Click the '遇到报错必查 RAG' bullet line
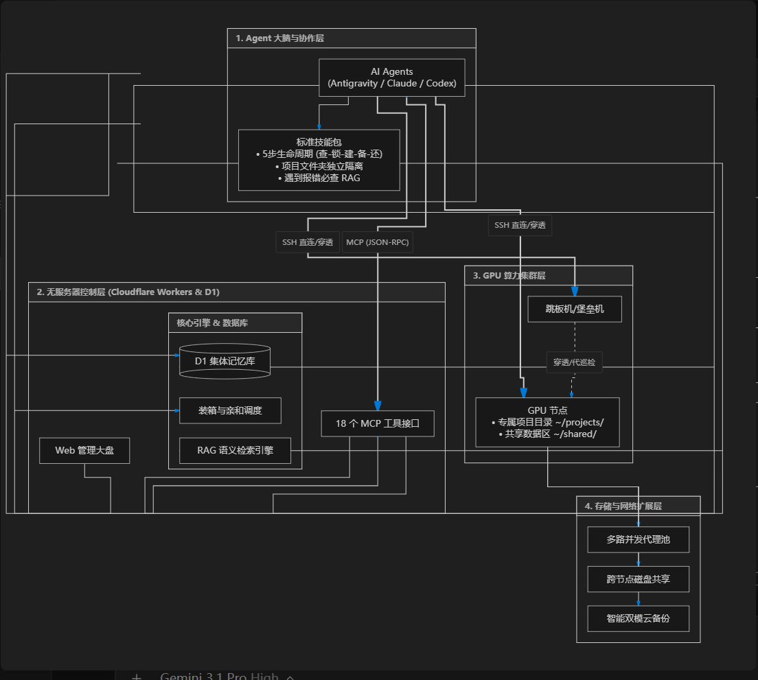 (319, 178)
